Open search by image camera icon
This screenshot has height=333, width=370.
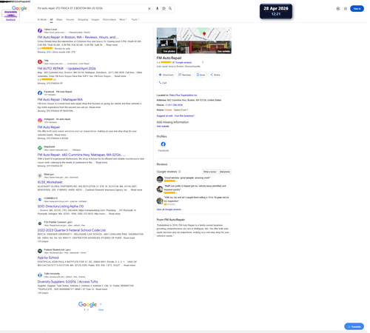click(164, 9)
